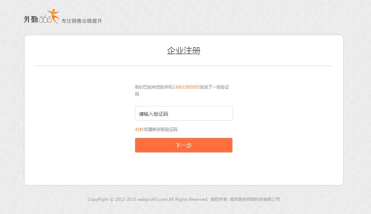Click the wrapped 码 character below the message
Image resolution: width=371 pixels, height=214 pixels.
click(137, 94)
